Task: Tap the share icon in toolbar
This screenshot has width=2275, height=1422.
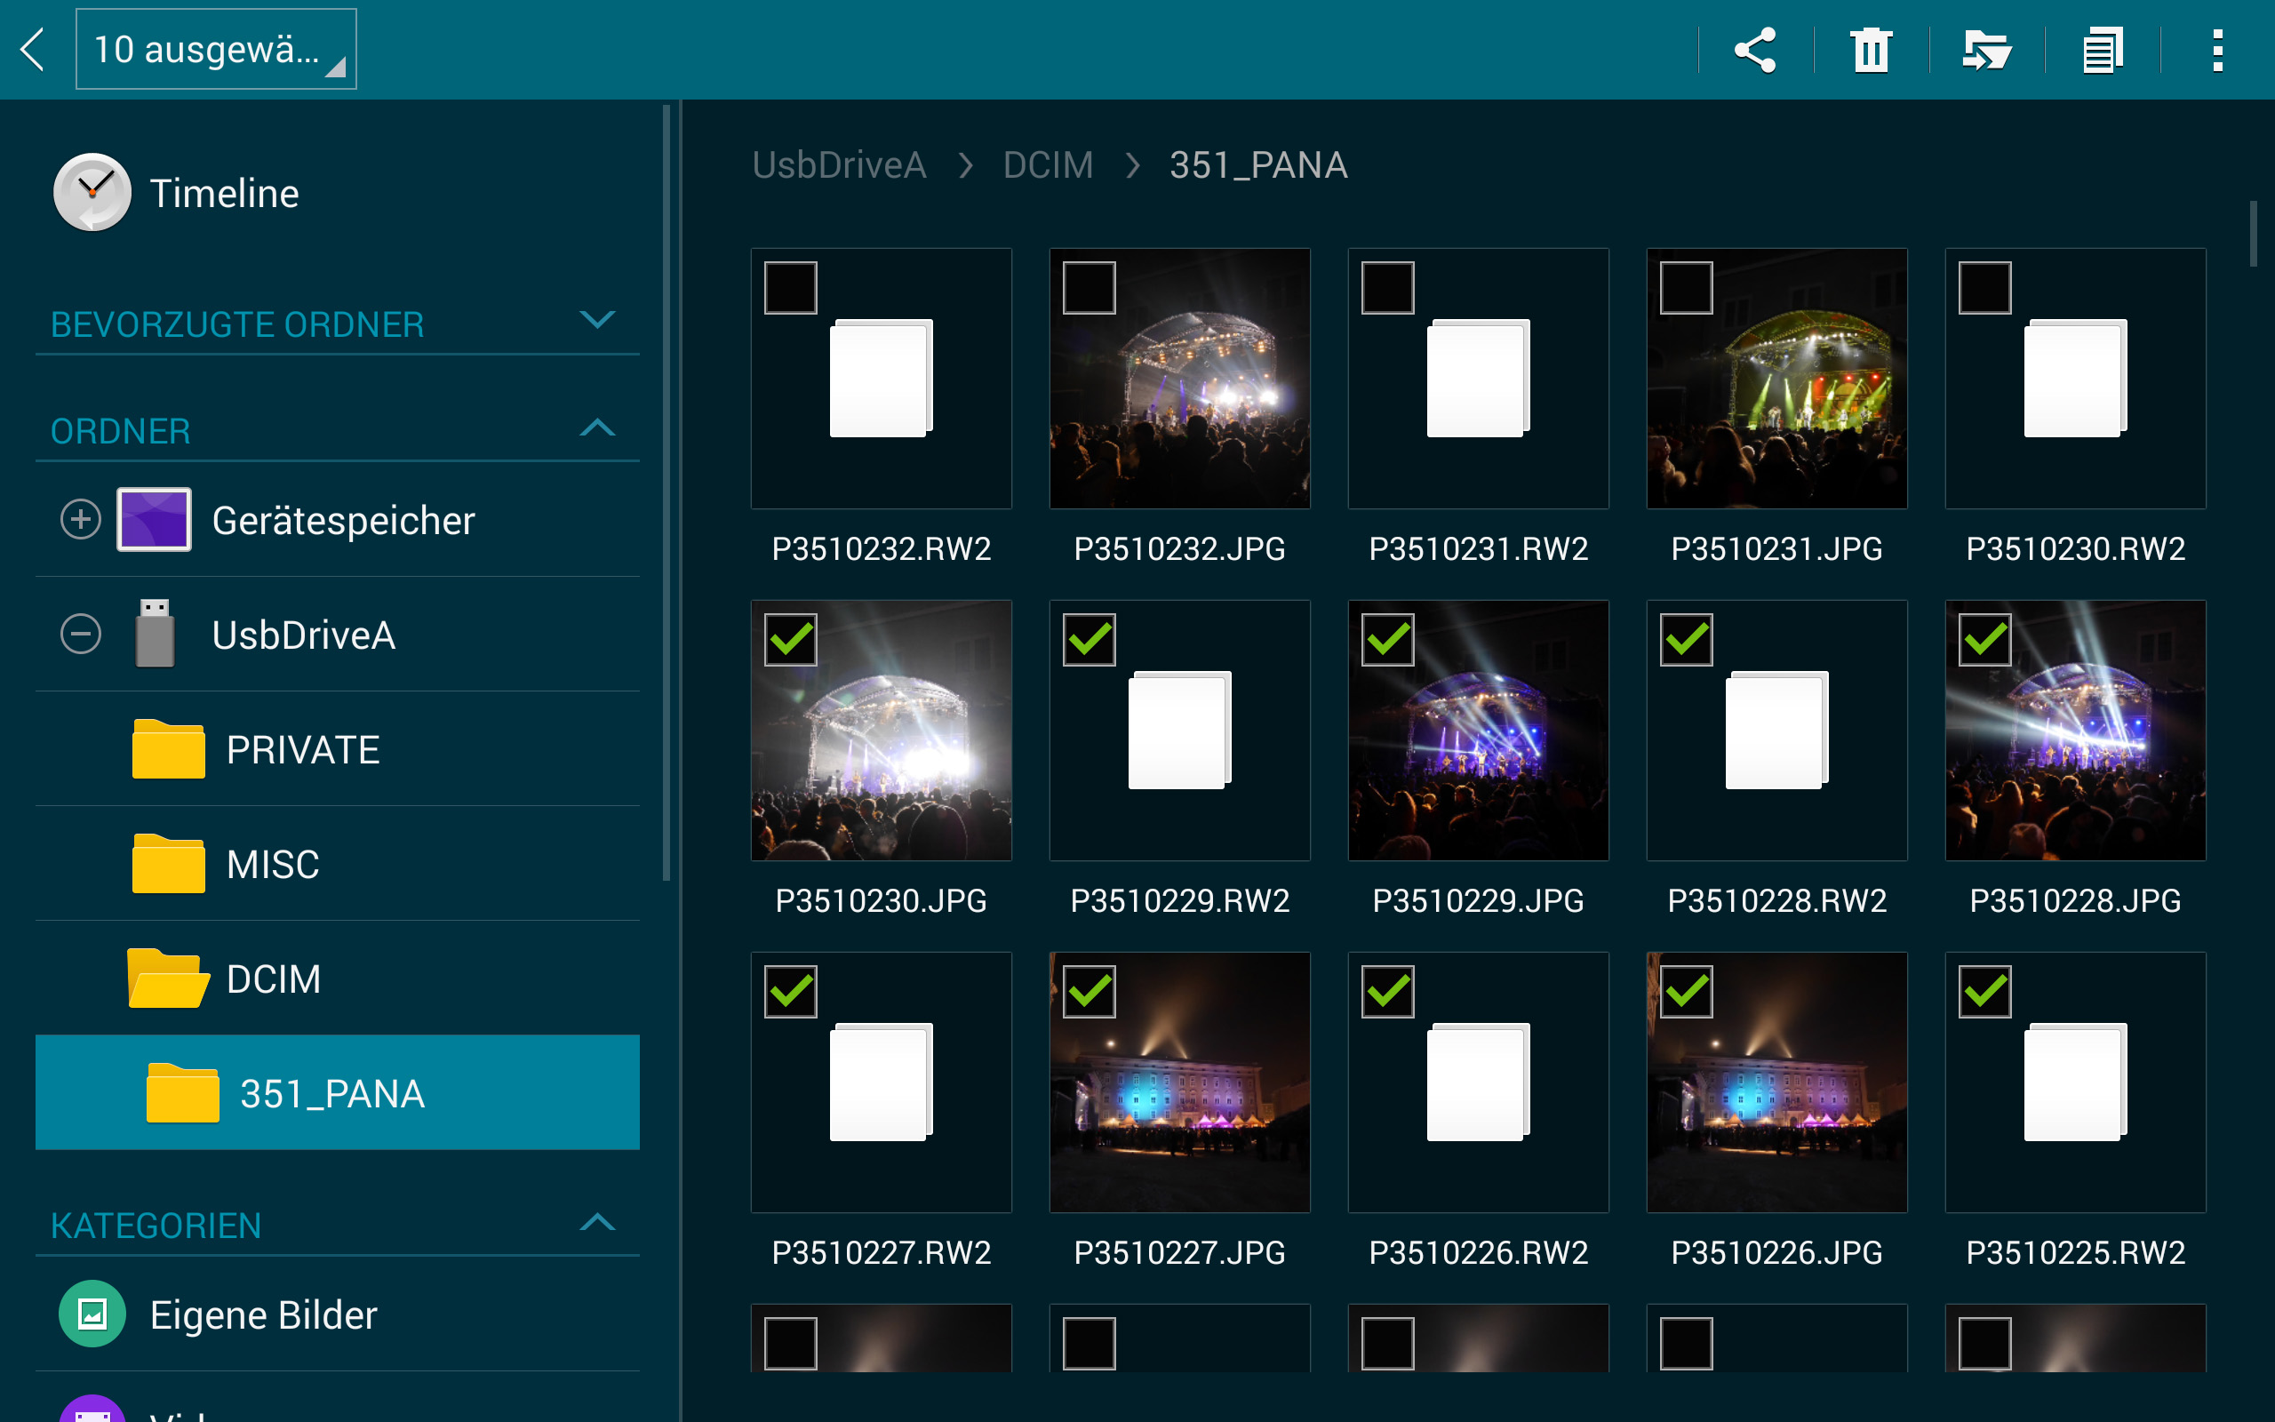Action: point(1754,50)
